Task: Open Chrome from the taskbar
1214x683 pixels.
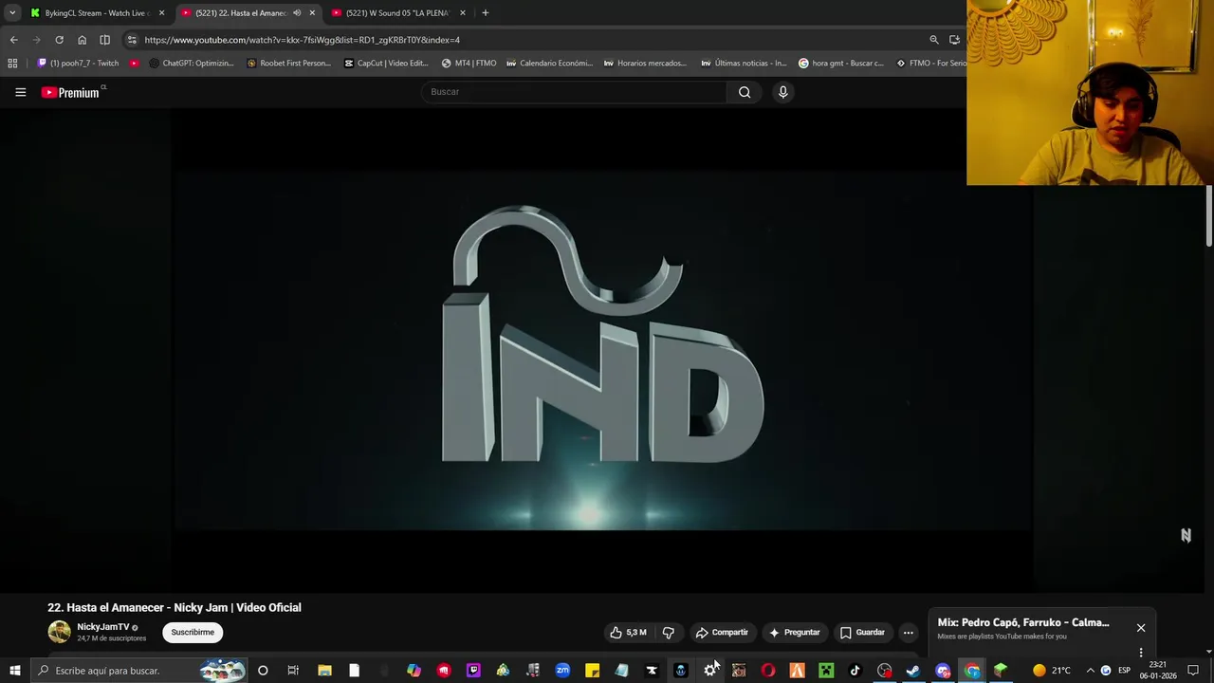Action: (x=972, y=671)
